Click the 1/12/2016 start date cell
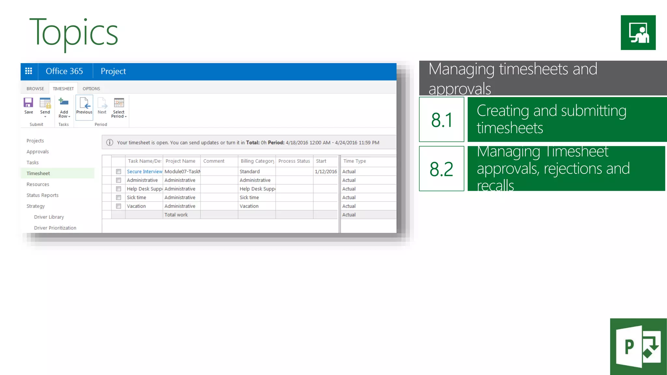This screenshot has width=667, height=375. [326, 172]
